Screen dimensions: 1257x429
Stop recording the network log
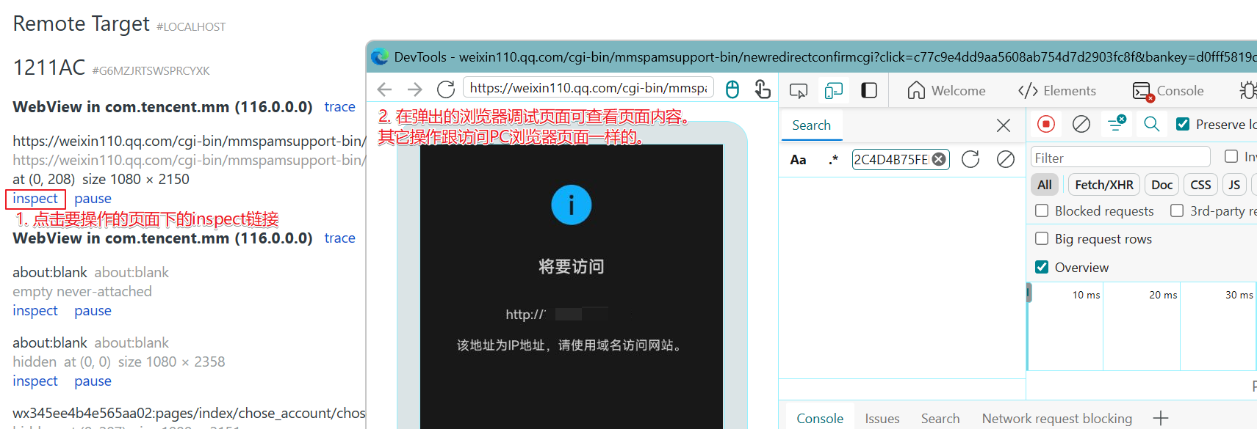point(1046,125)
